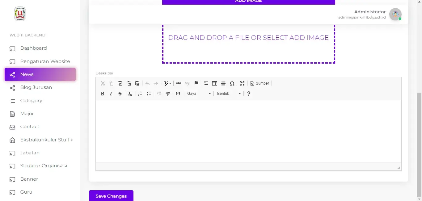This screenshot has width=422, height=201.
Task: Open the Major sidebar item
Action: tap(40, 114)
